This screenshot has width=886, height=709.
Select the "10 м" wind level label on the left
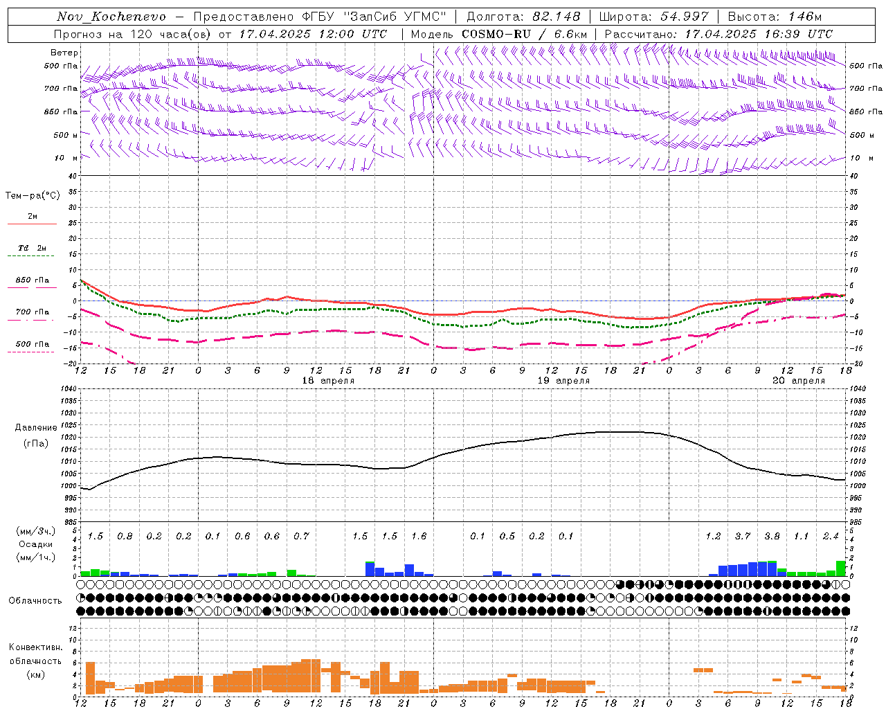pos(66,158)
